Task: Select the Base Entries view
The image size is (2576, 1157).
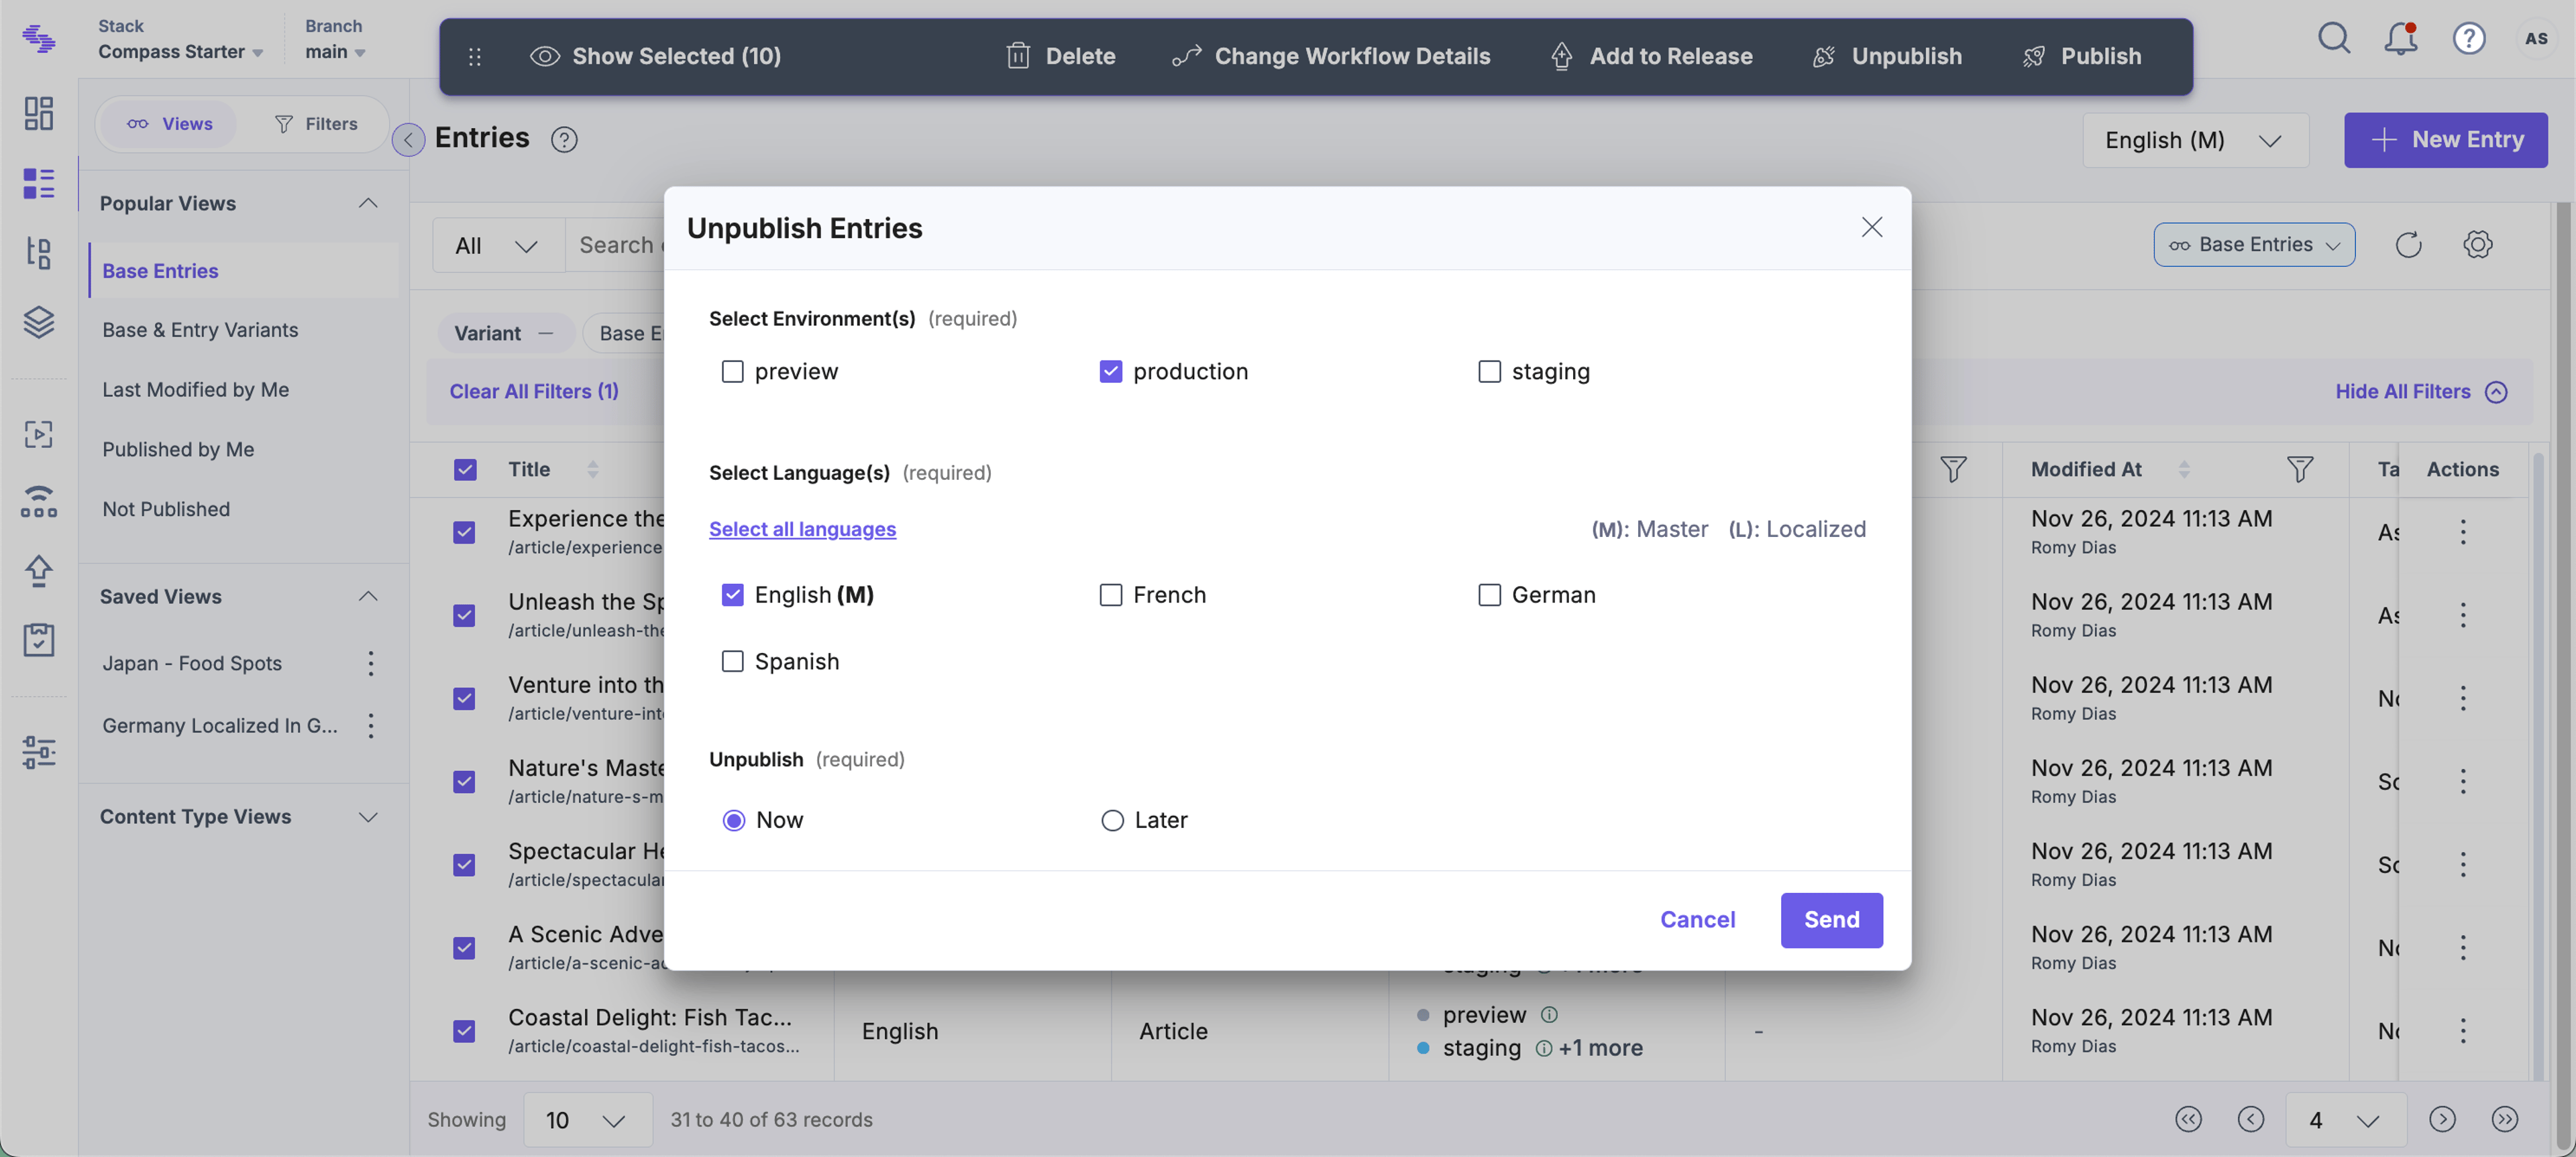Action: click(244, 271)
